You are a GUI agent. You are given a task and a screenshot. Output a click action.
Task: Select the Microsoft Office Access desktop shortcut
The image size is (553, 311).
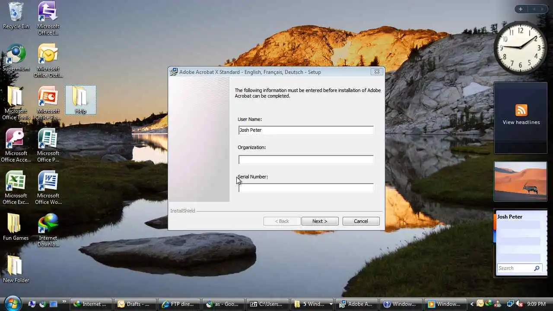16,146
